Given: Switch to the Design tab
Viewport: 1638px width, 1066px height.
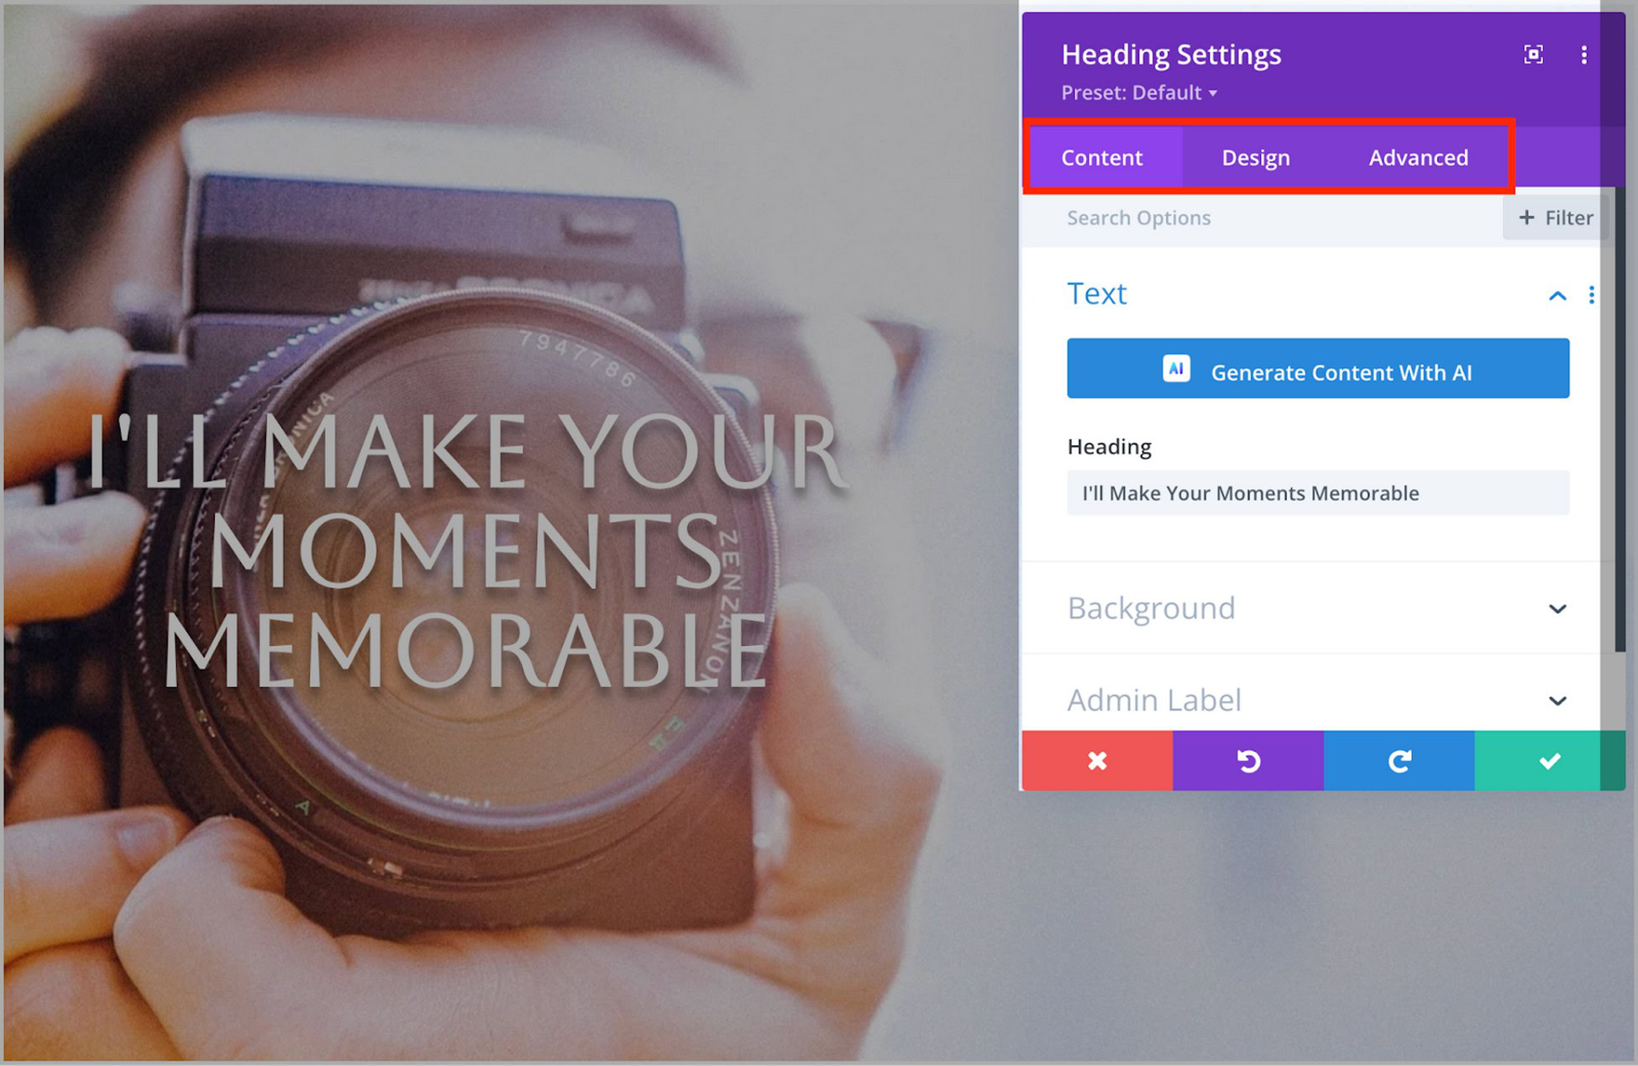Looking at the screenshot, I should [x=1255, y=156].
